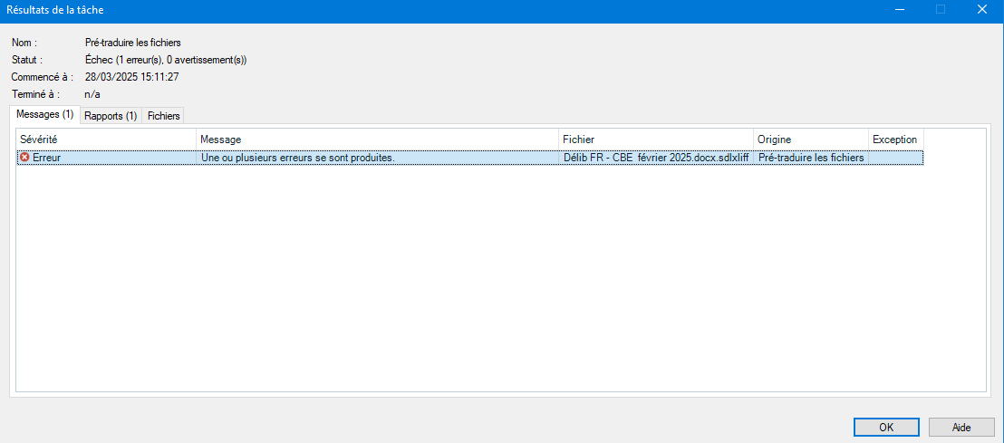Click the Origine column header
This screenshot has width=1004, height=443.
[x=811, y=139]
